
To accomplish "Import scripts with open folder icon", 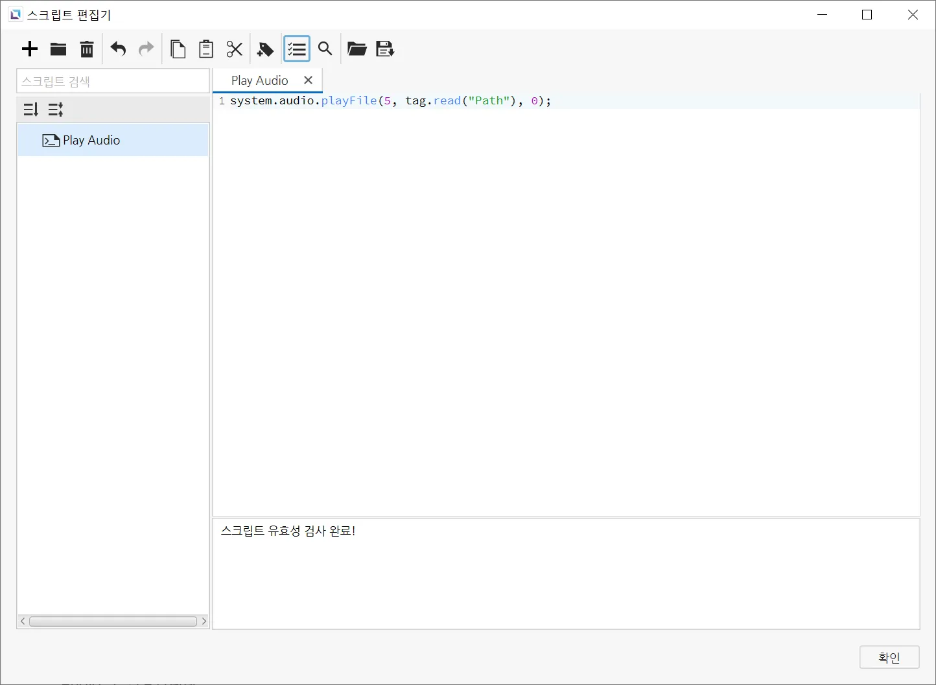I will tap(357, 49).
